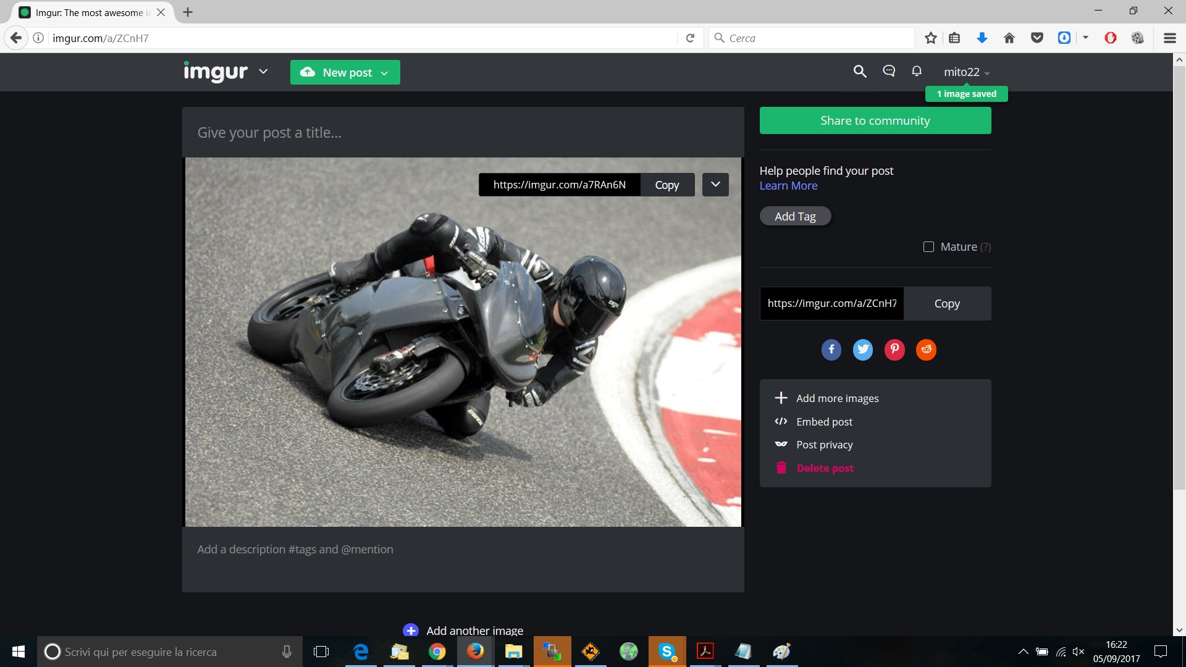Open Skype from the taskbar

667,652
